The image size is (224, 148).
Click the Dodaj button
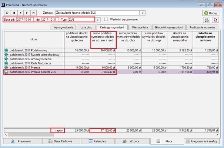point(211,13)
